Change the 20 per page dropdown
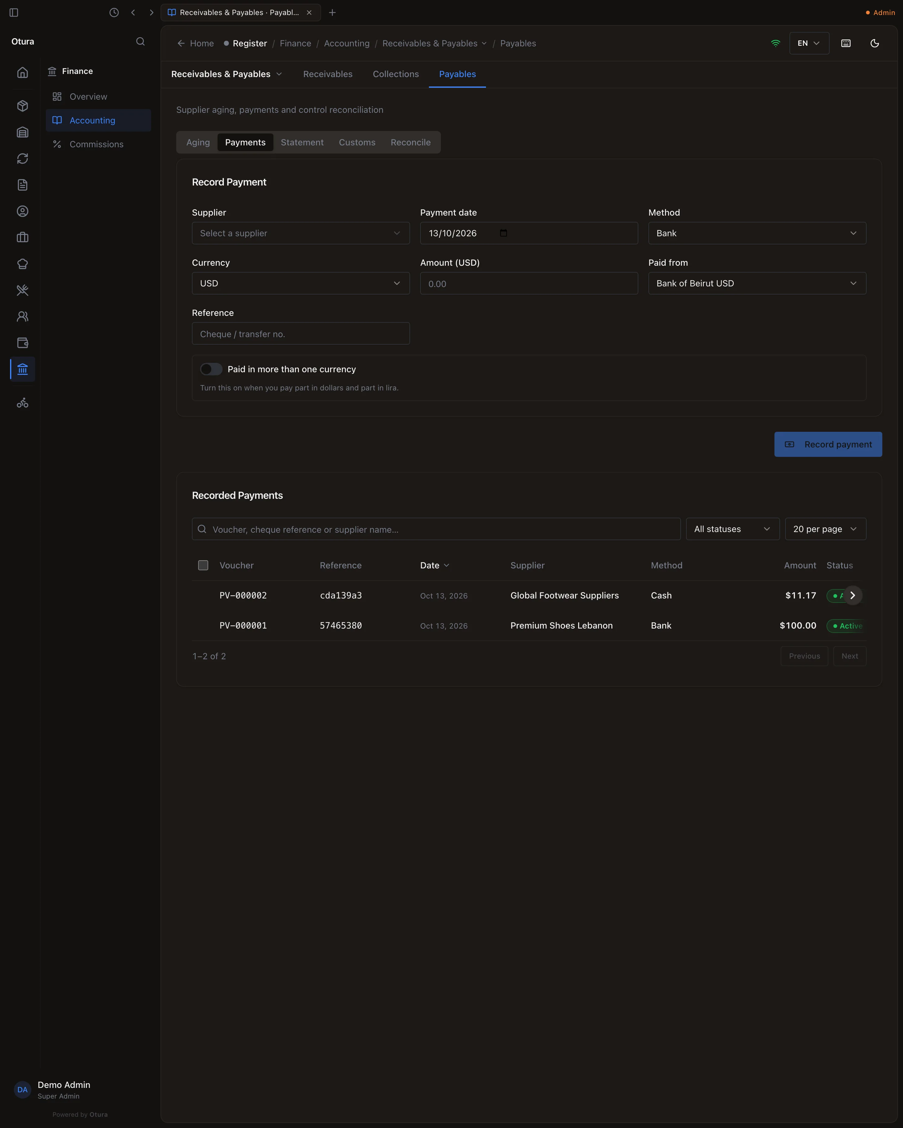Screen dimensions: 903x1128 826,529
